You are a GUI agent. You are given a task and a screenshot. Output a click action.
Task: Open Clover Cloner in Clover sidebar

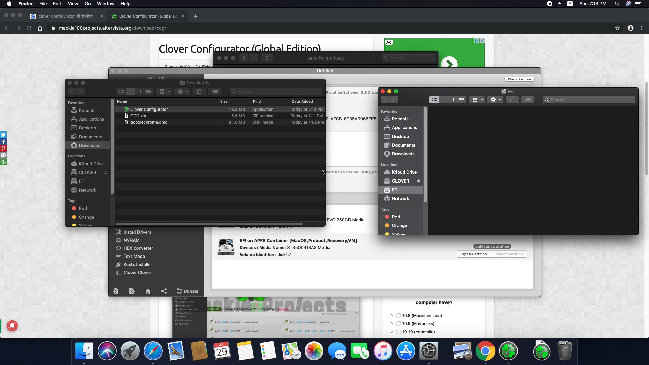click(137, 272)
